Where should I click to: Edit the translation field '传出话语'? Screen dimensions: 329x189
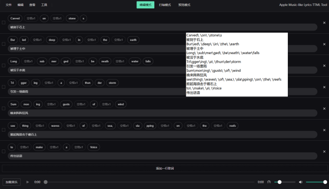(x=163, y=156)
